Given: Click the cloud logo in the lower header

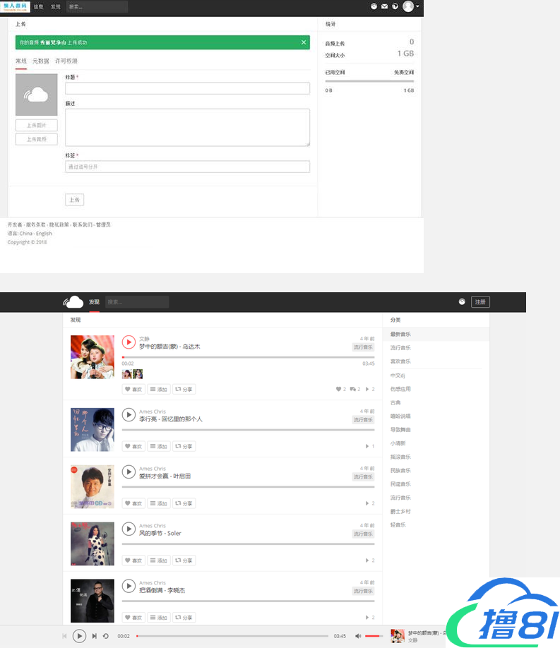Looking at the screenshot, I should click(x=73, y=302).
